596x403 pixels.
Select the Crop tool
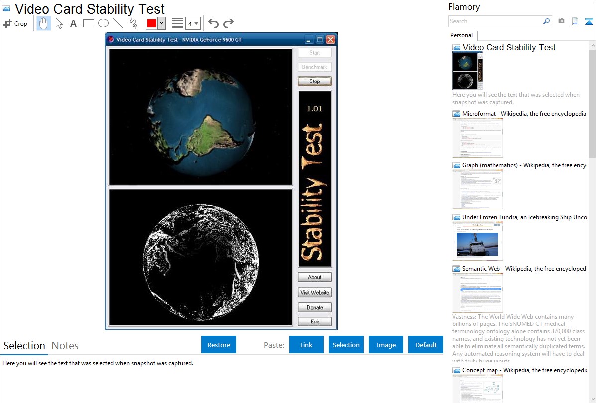tap(15, 23)
